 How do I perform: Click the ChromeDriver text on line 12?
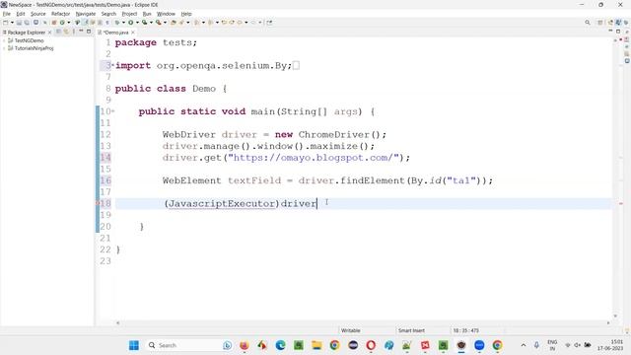coord(333,134)
